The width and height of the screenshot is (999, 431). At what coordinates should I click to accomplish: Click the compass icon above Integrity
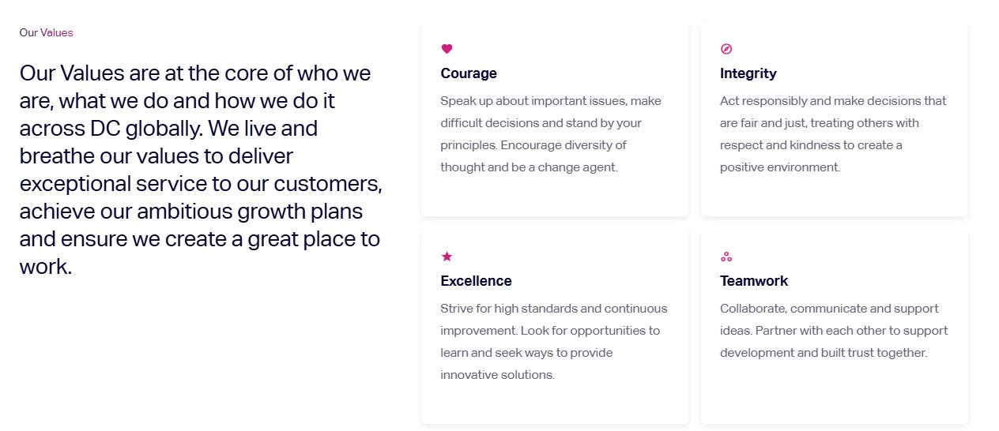[x=726, y=49]
